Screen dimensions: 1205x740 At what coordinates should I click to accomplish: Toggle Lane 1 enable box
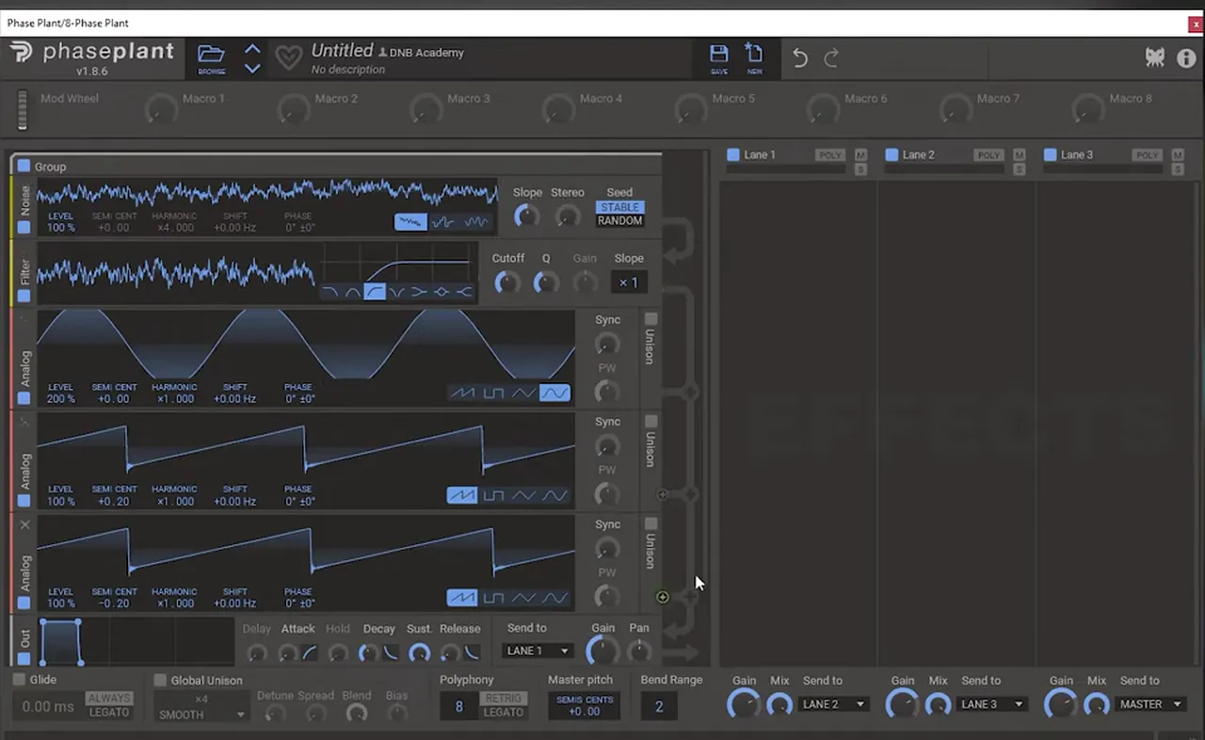pos(733,154)
